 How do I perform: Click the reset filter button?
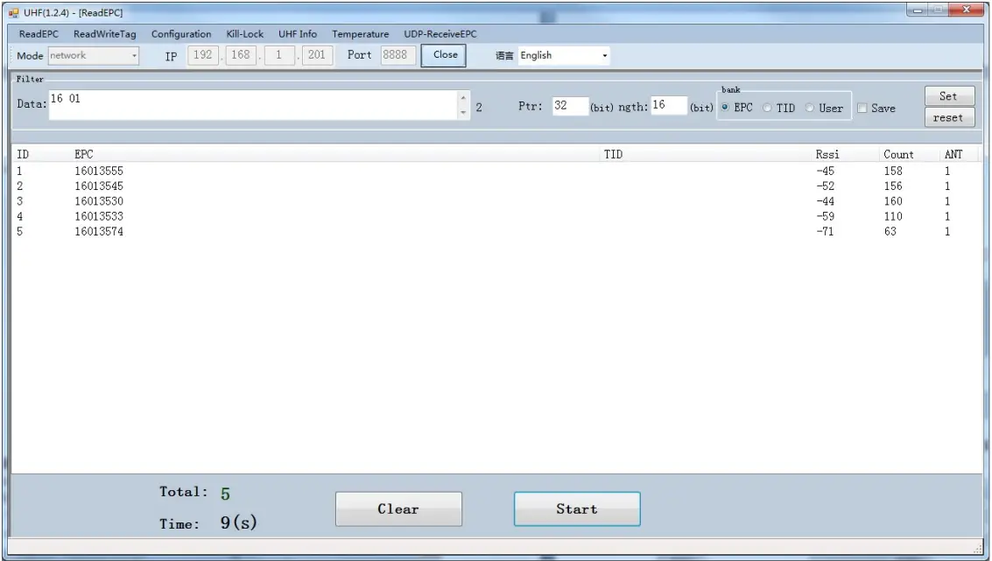949,117
